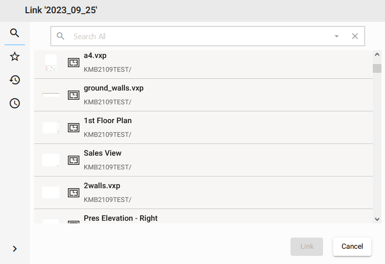Click the Link button
The image size is (385, 264).
(307, 246)
